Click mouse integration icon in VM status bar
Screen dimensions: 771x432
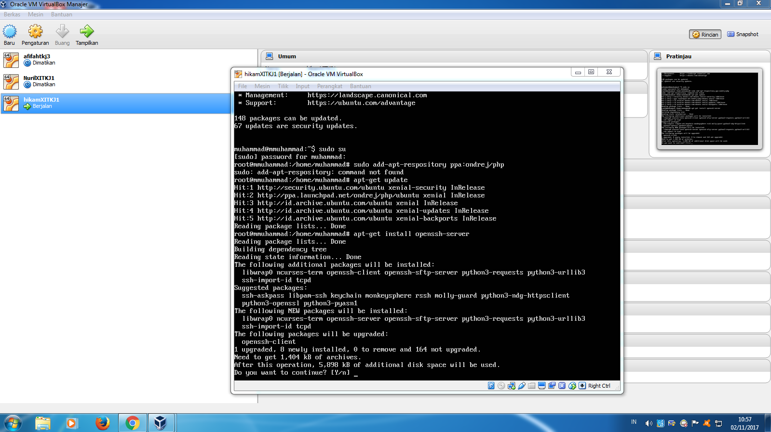coord(572,386)
